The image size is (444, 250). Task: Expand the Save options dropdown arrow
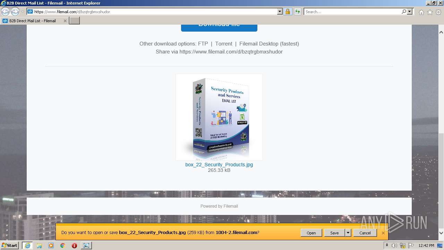click(348, 233)
